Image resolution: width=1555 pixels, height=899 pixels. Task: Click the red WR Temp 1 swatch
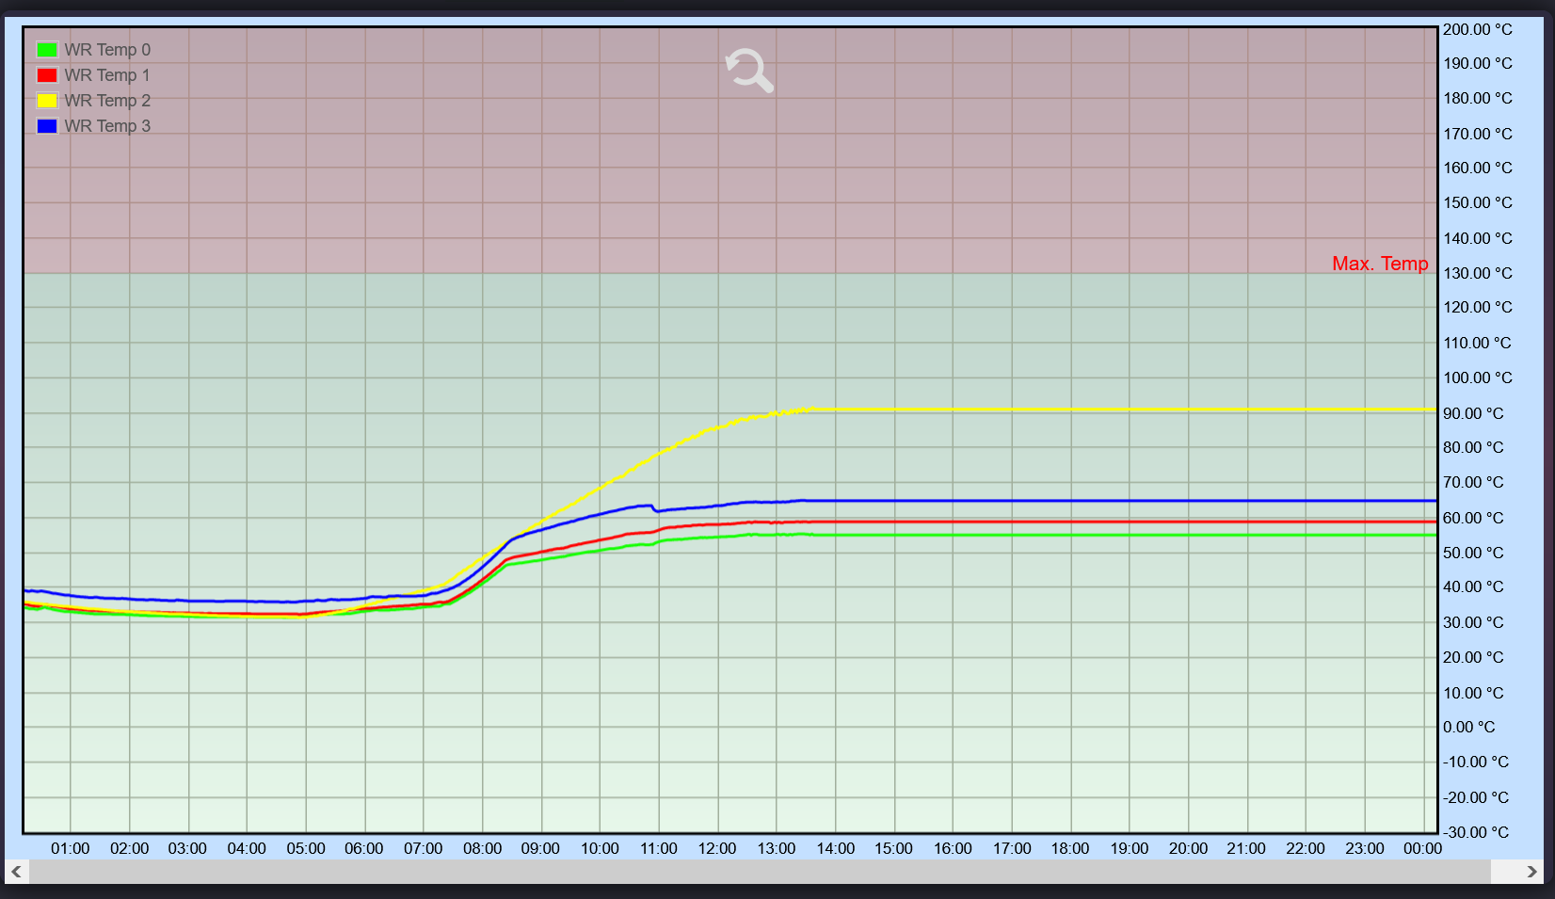click(x=47, y=75)
